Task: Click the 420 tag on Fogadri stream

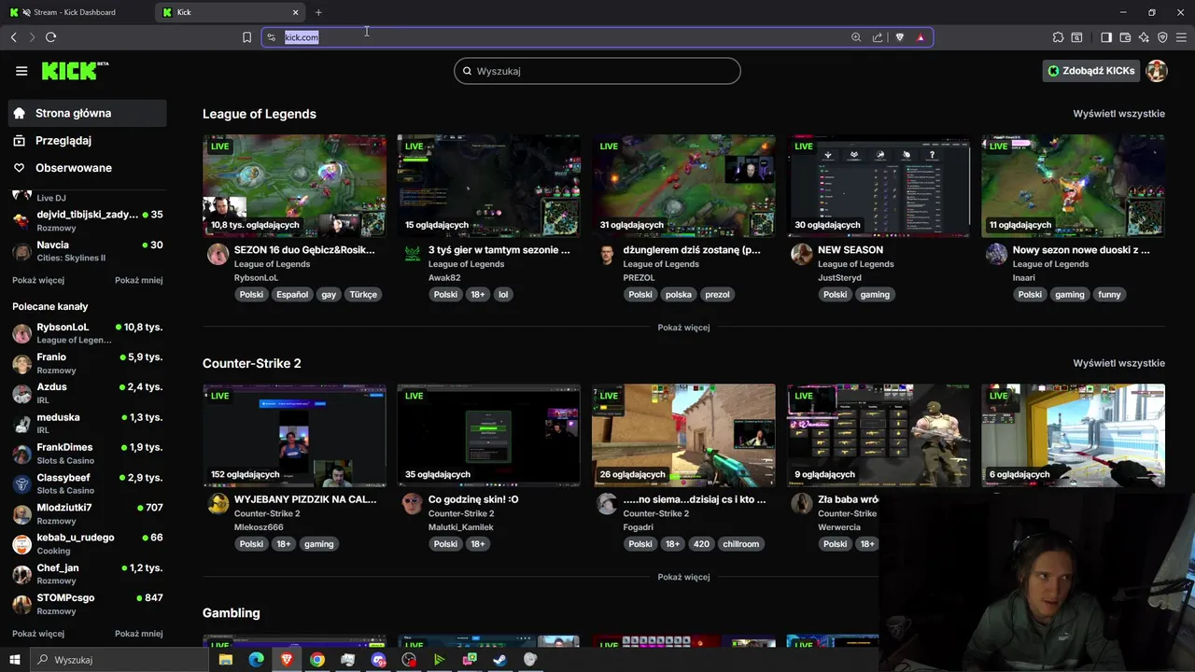Action: (701, 544)
